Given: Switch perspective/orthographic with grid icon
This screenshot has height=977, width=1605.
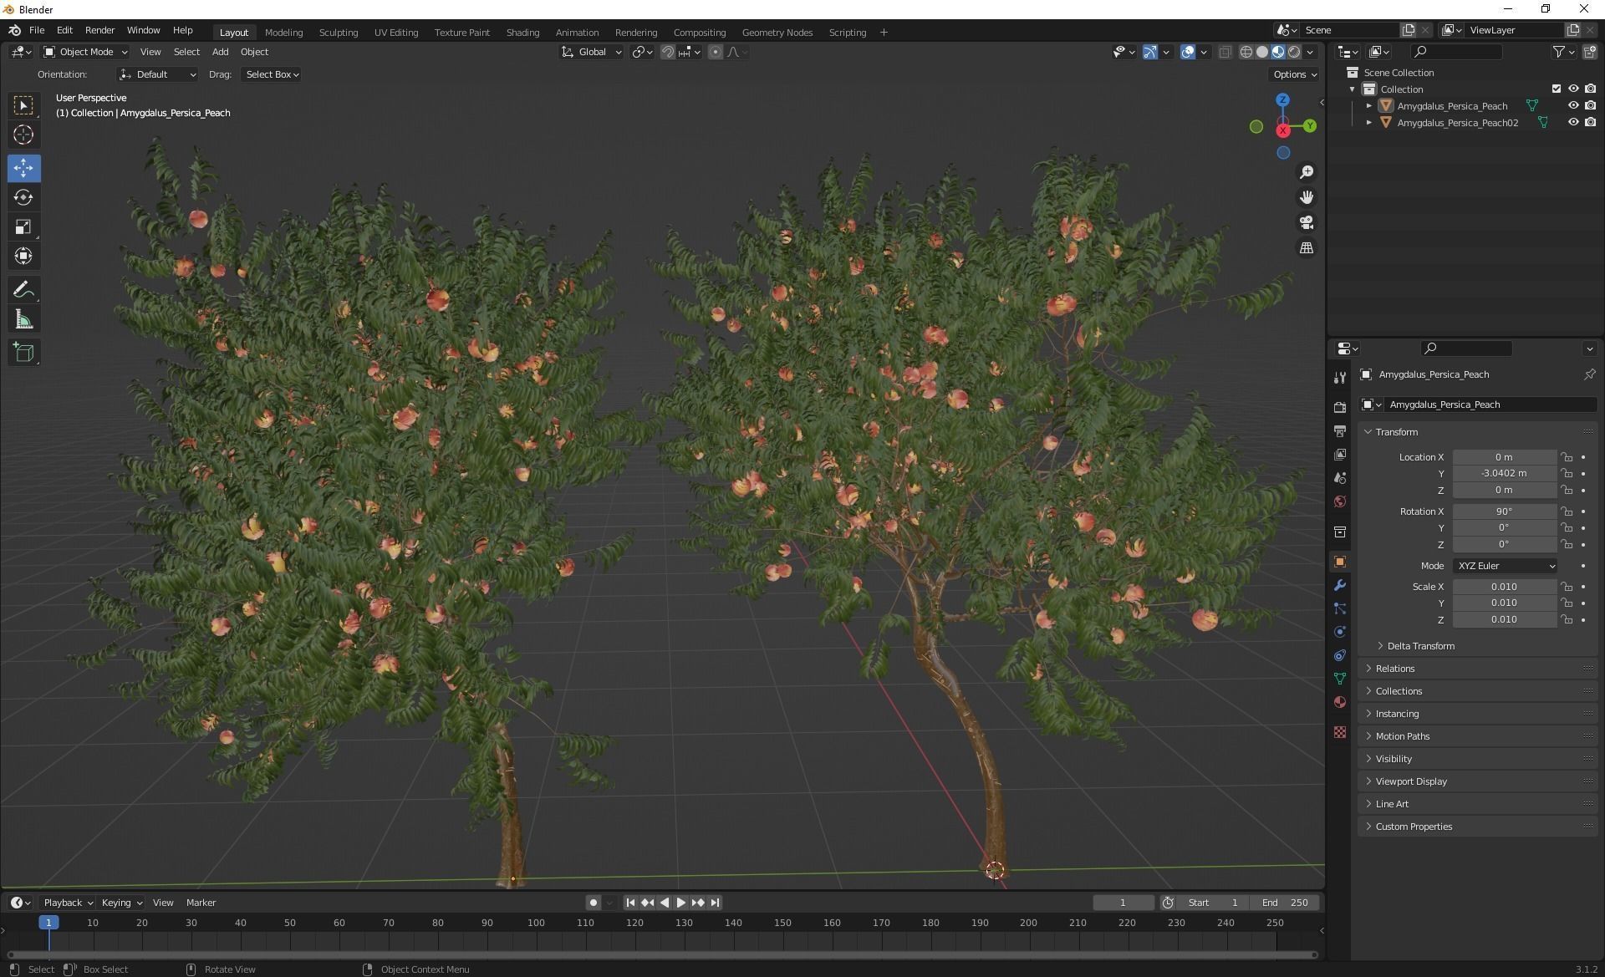Looking at the screenshot, I should pos(1306,248).
